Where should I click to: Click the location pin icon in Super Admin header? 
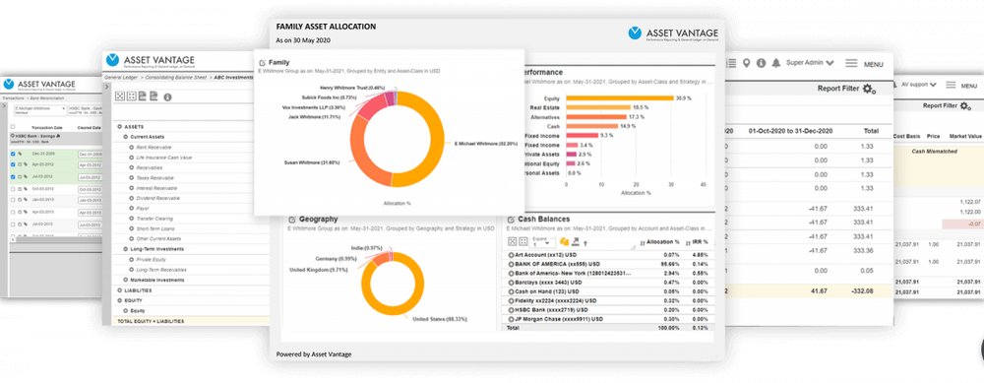coord(746,63)
